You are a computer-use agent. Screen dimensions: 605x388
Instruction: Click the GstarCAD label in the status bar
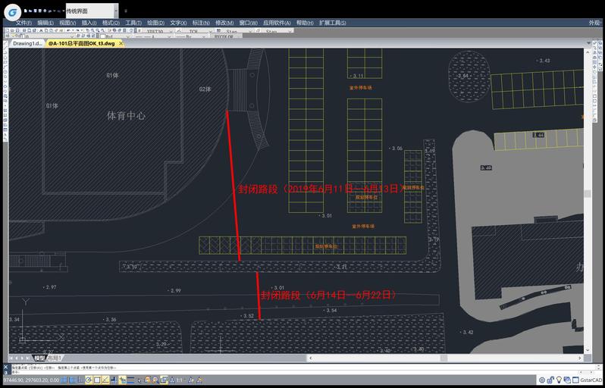[x=591, y=380]
